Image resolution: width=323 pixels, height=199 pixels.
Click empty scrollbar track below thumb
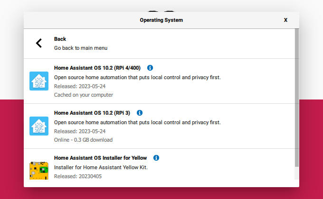coord(296,173)
